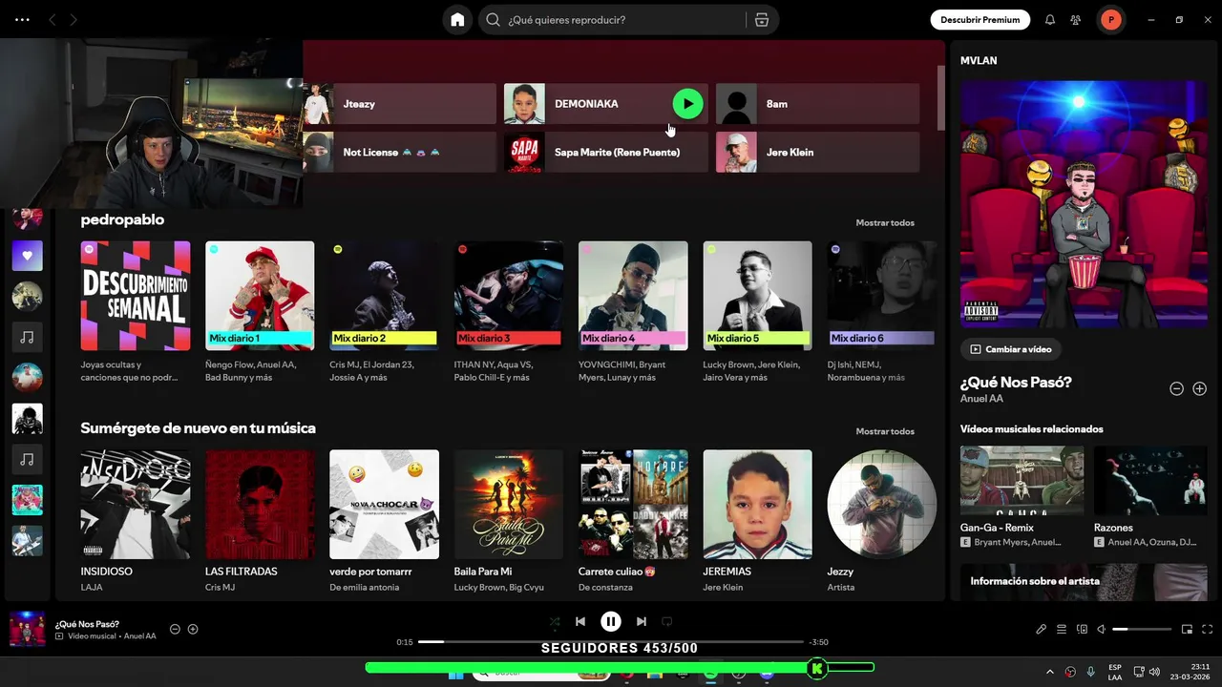Skip to the next track

point(642,621)
